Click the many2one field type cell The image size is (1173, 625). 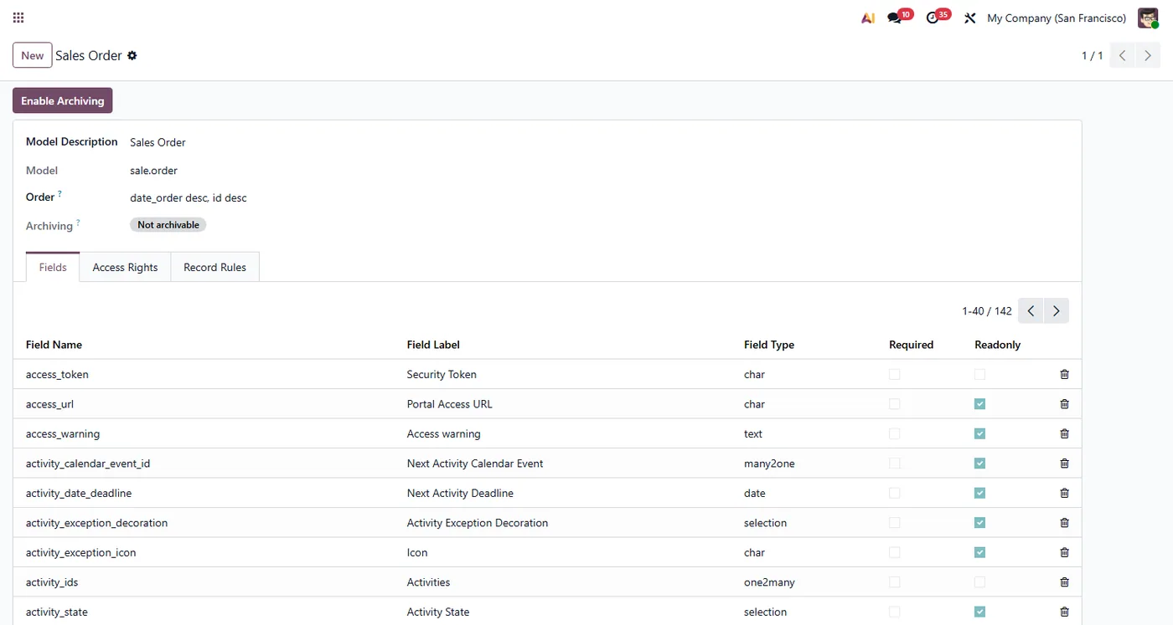point(769,464)
